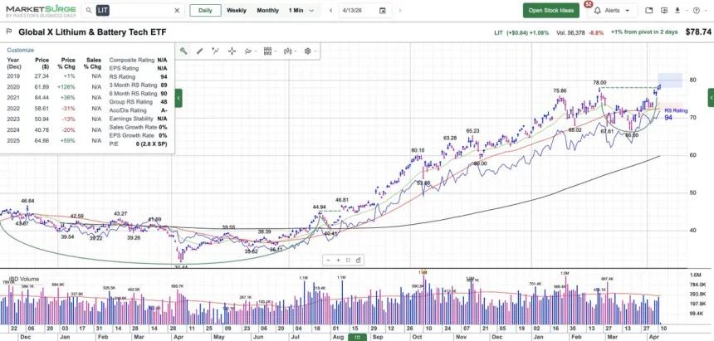714x341 pixels.
Task: Expand the 1 Min interval dropdown
Action: click(312, 11)
